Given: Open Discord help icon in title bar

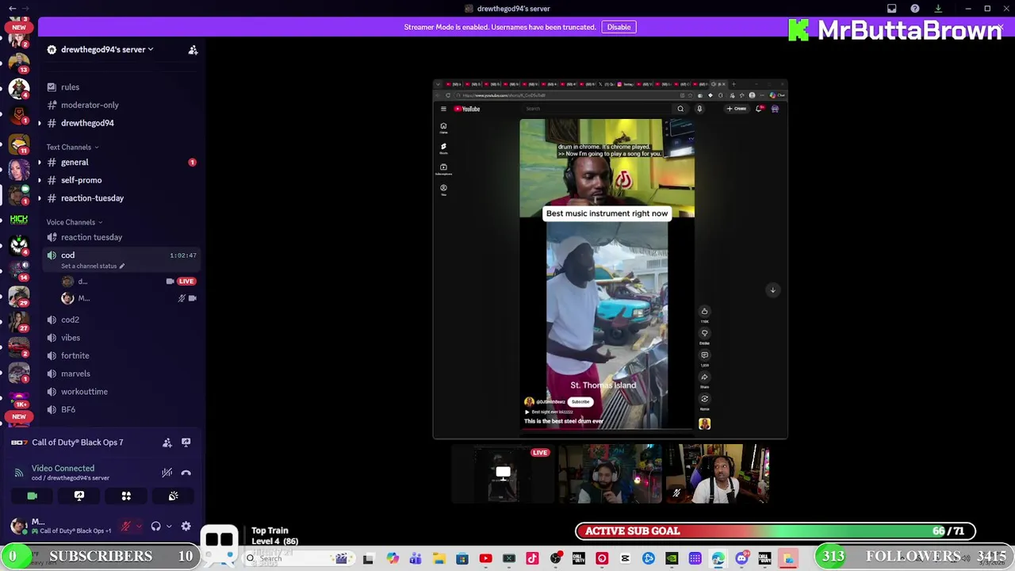Looking at the screenshot, I should tap(914, 9).
